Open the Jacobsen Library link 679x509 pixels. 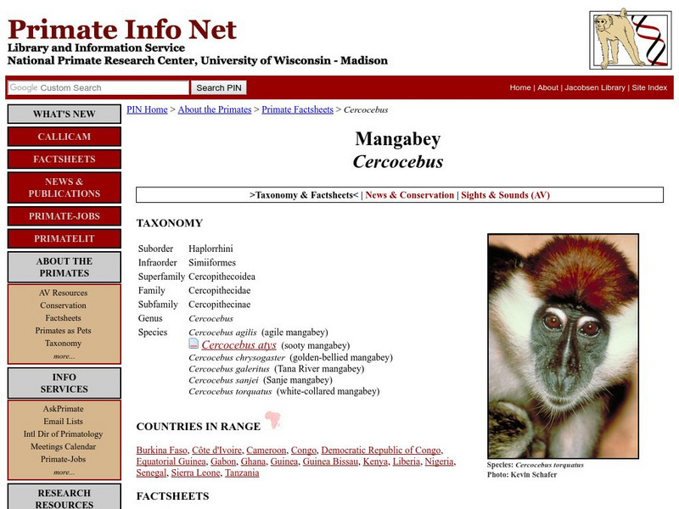click(597, 87)
